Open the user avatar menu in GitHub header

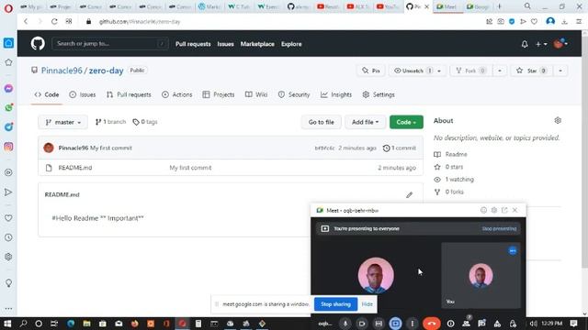[x=560, y=44]
